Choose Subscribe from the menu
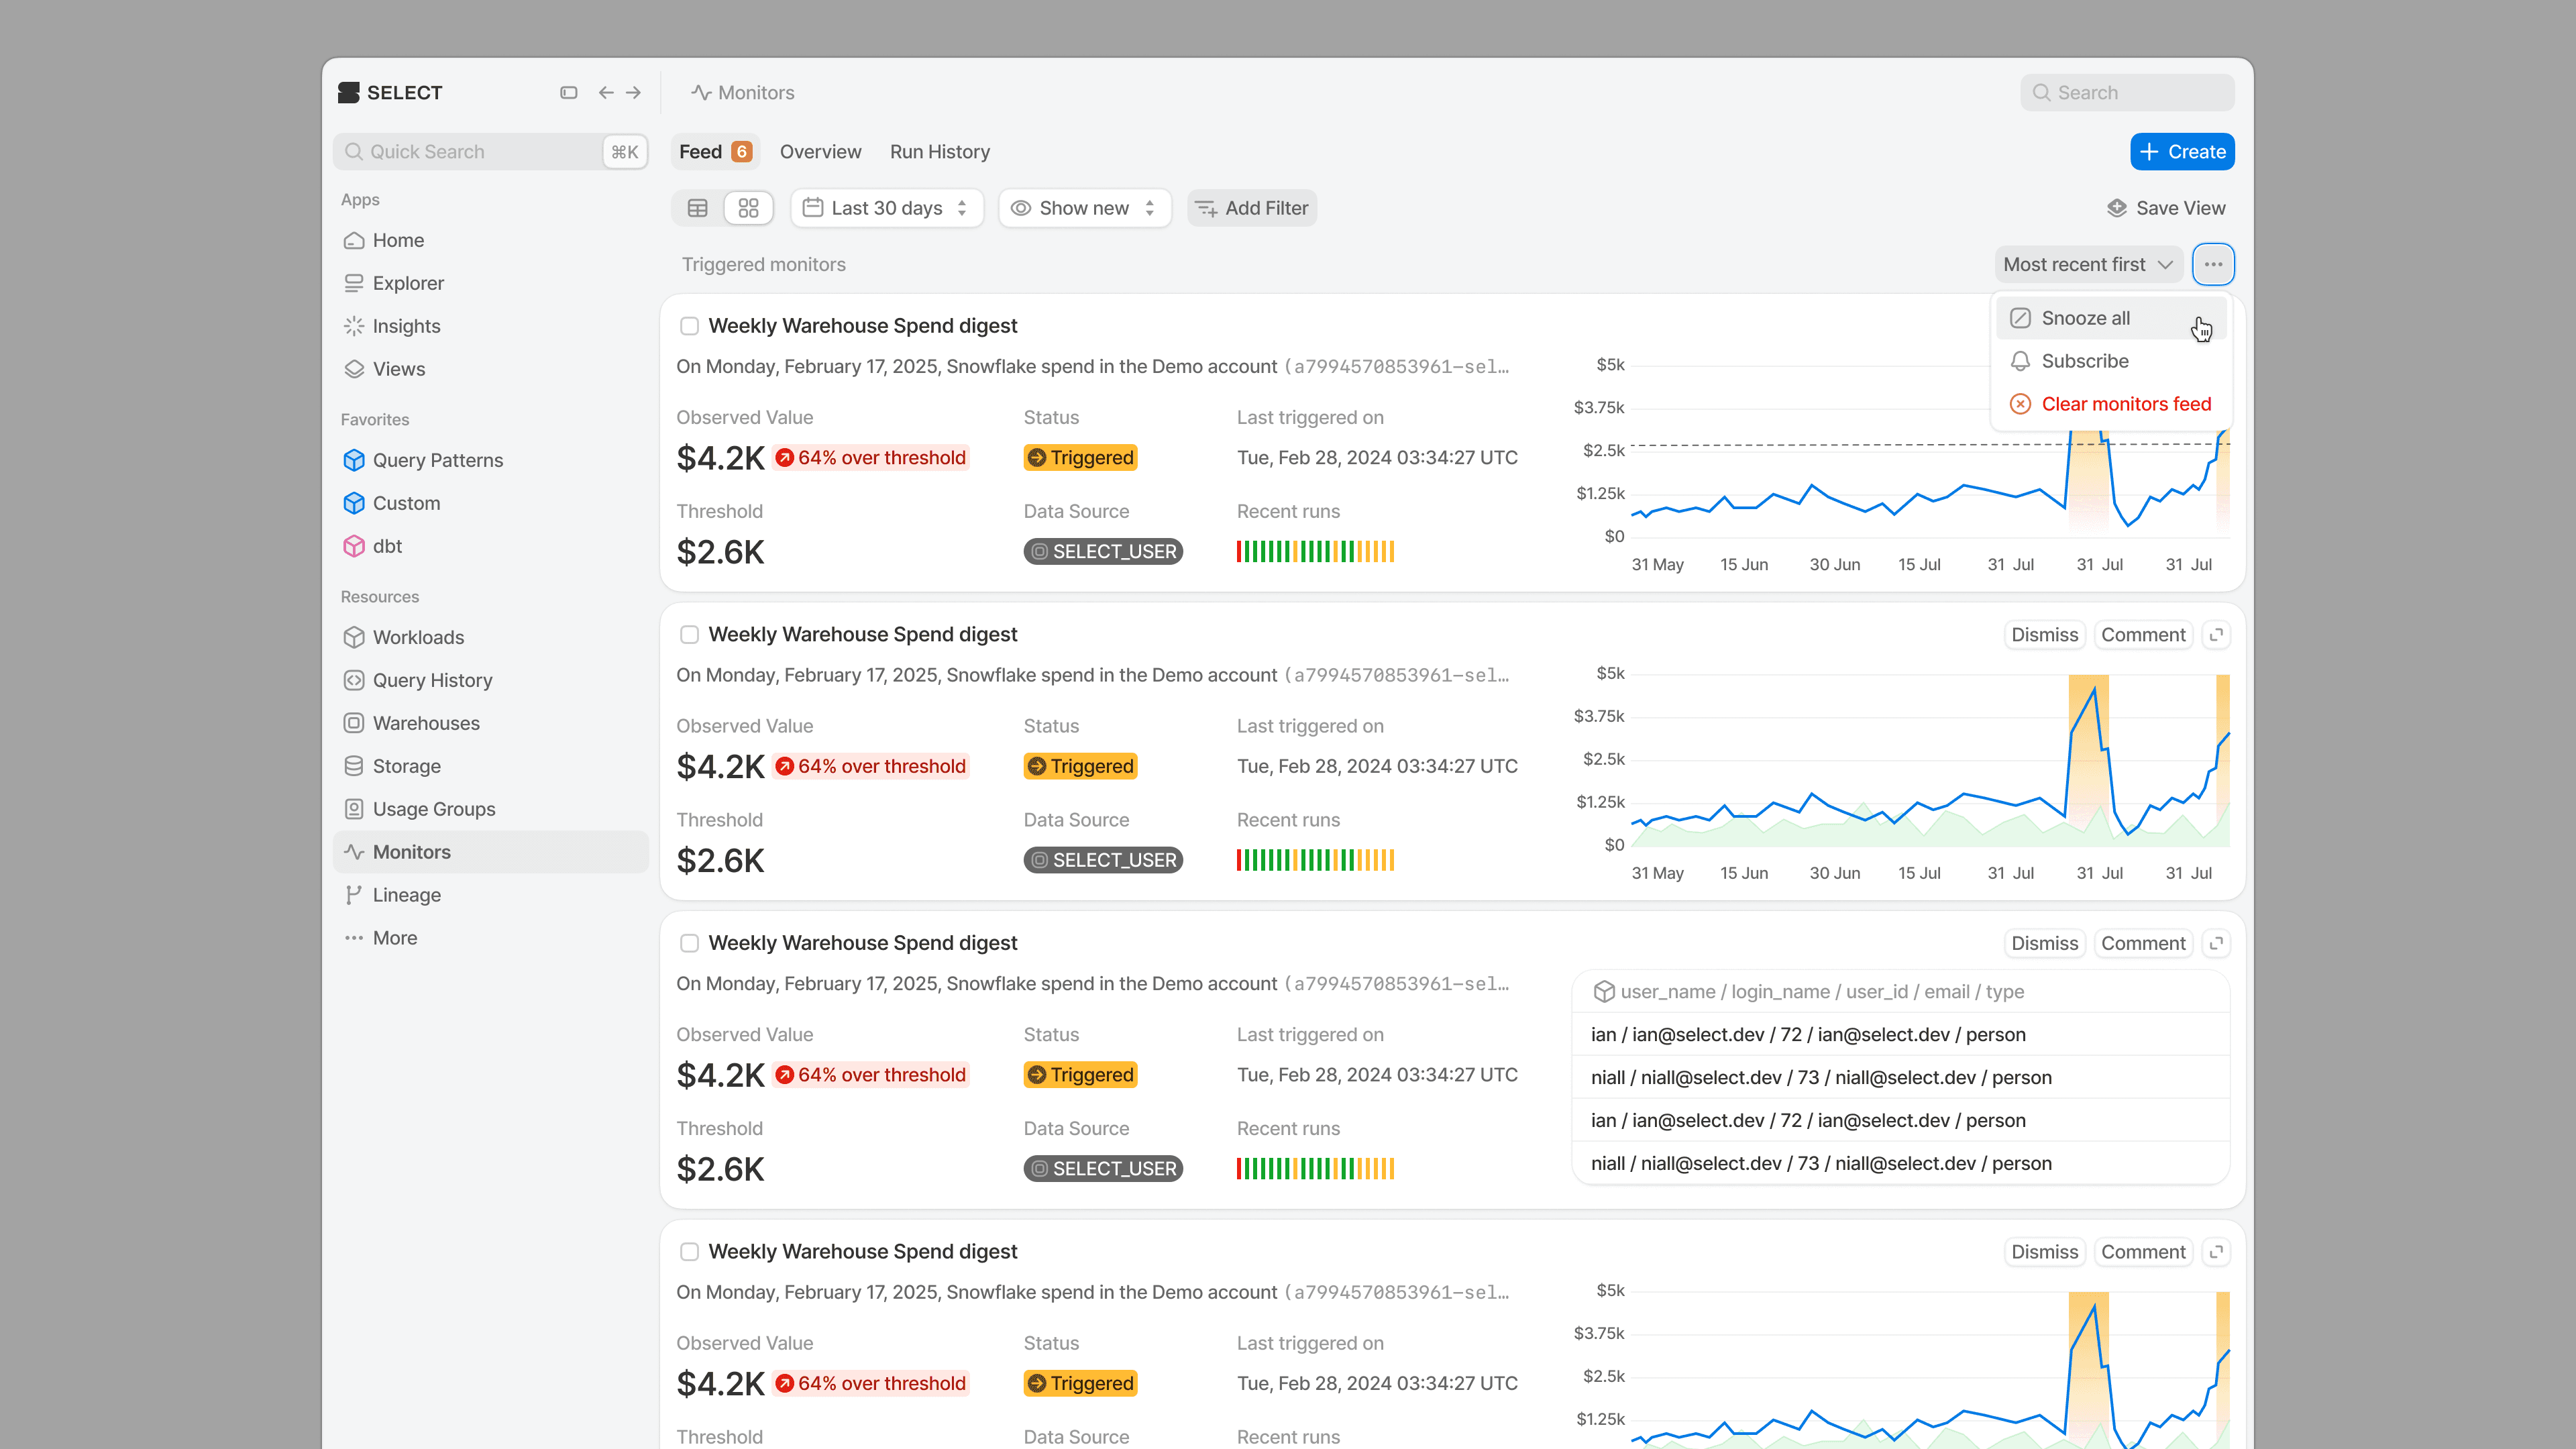 coord(2110,361)
